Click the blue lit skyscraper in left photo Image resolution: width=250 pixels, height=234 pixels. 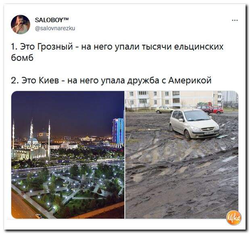tap(118, 131)
